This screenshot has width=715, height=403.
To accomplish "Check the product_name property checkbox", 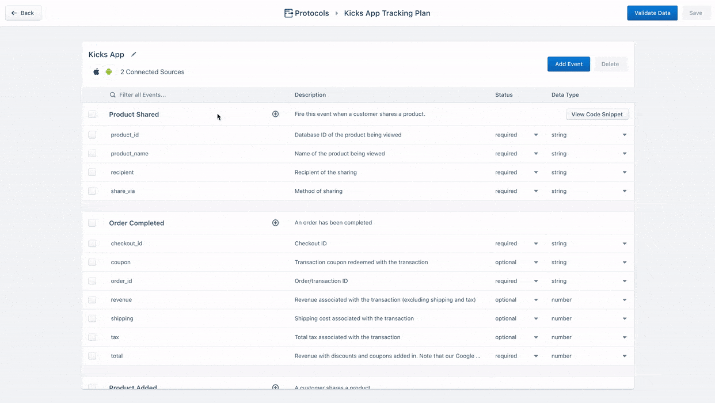I will coord(92,154).
